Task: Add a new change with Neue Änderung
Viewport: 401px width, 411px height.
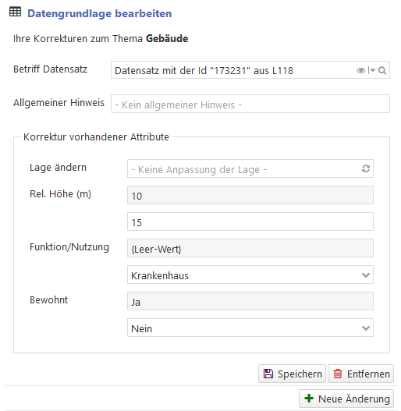Action: coord(346,399)
